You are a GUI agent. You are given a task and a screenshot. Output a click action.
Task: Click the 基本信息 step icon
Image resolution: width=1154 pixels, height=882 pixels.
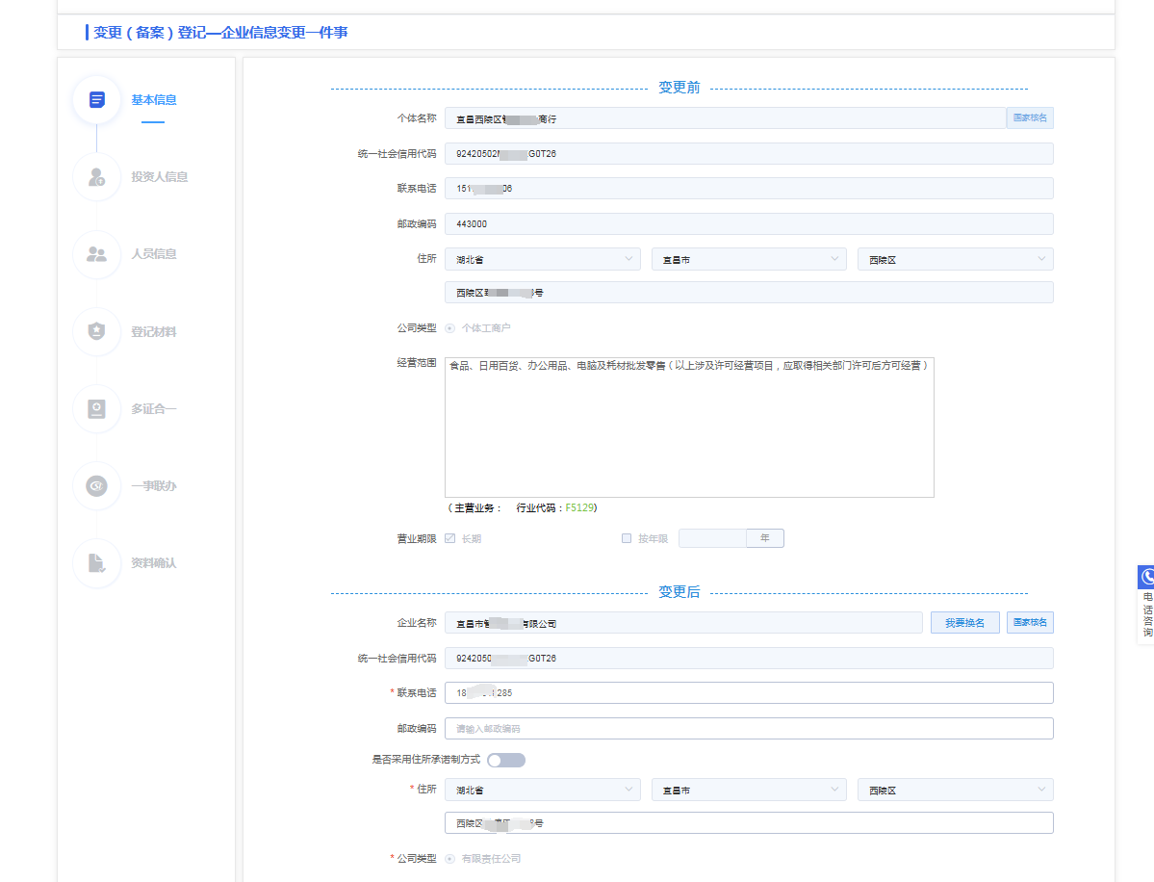(96, 100)
